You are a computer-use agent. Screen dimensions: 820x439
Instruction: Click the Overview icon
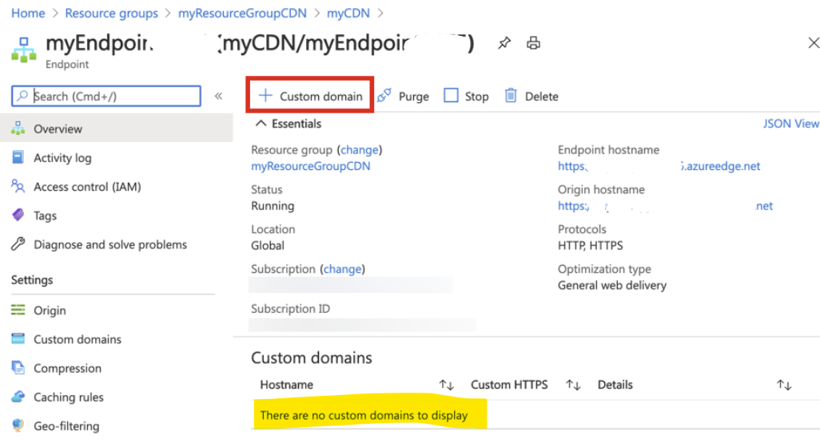tap(18, 129)
